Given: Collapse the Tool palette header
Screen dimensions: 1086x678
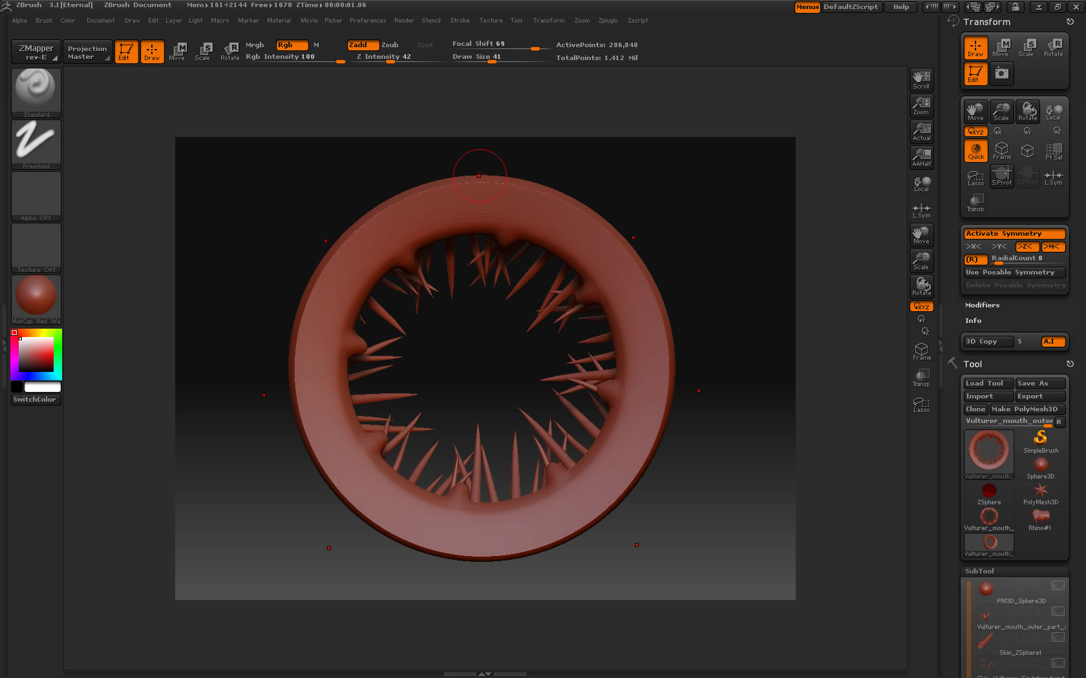Looking at the screenshot, I should [973, 364].
